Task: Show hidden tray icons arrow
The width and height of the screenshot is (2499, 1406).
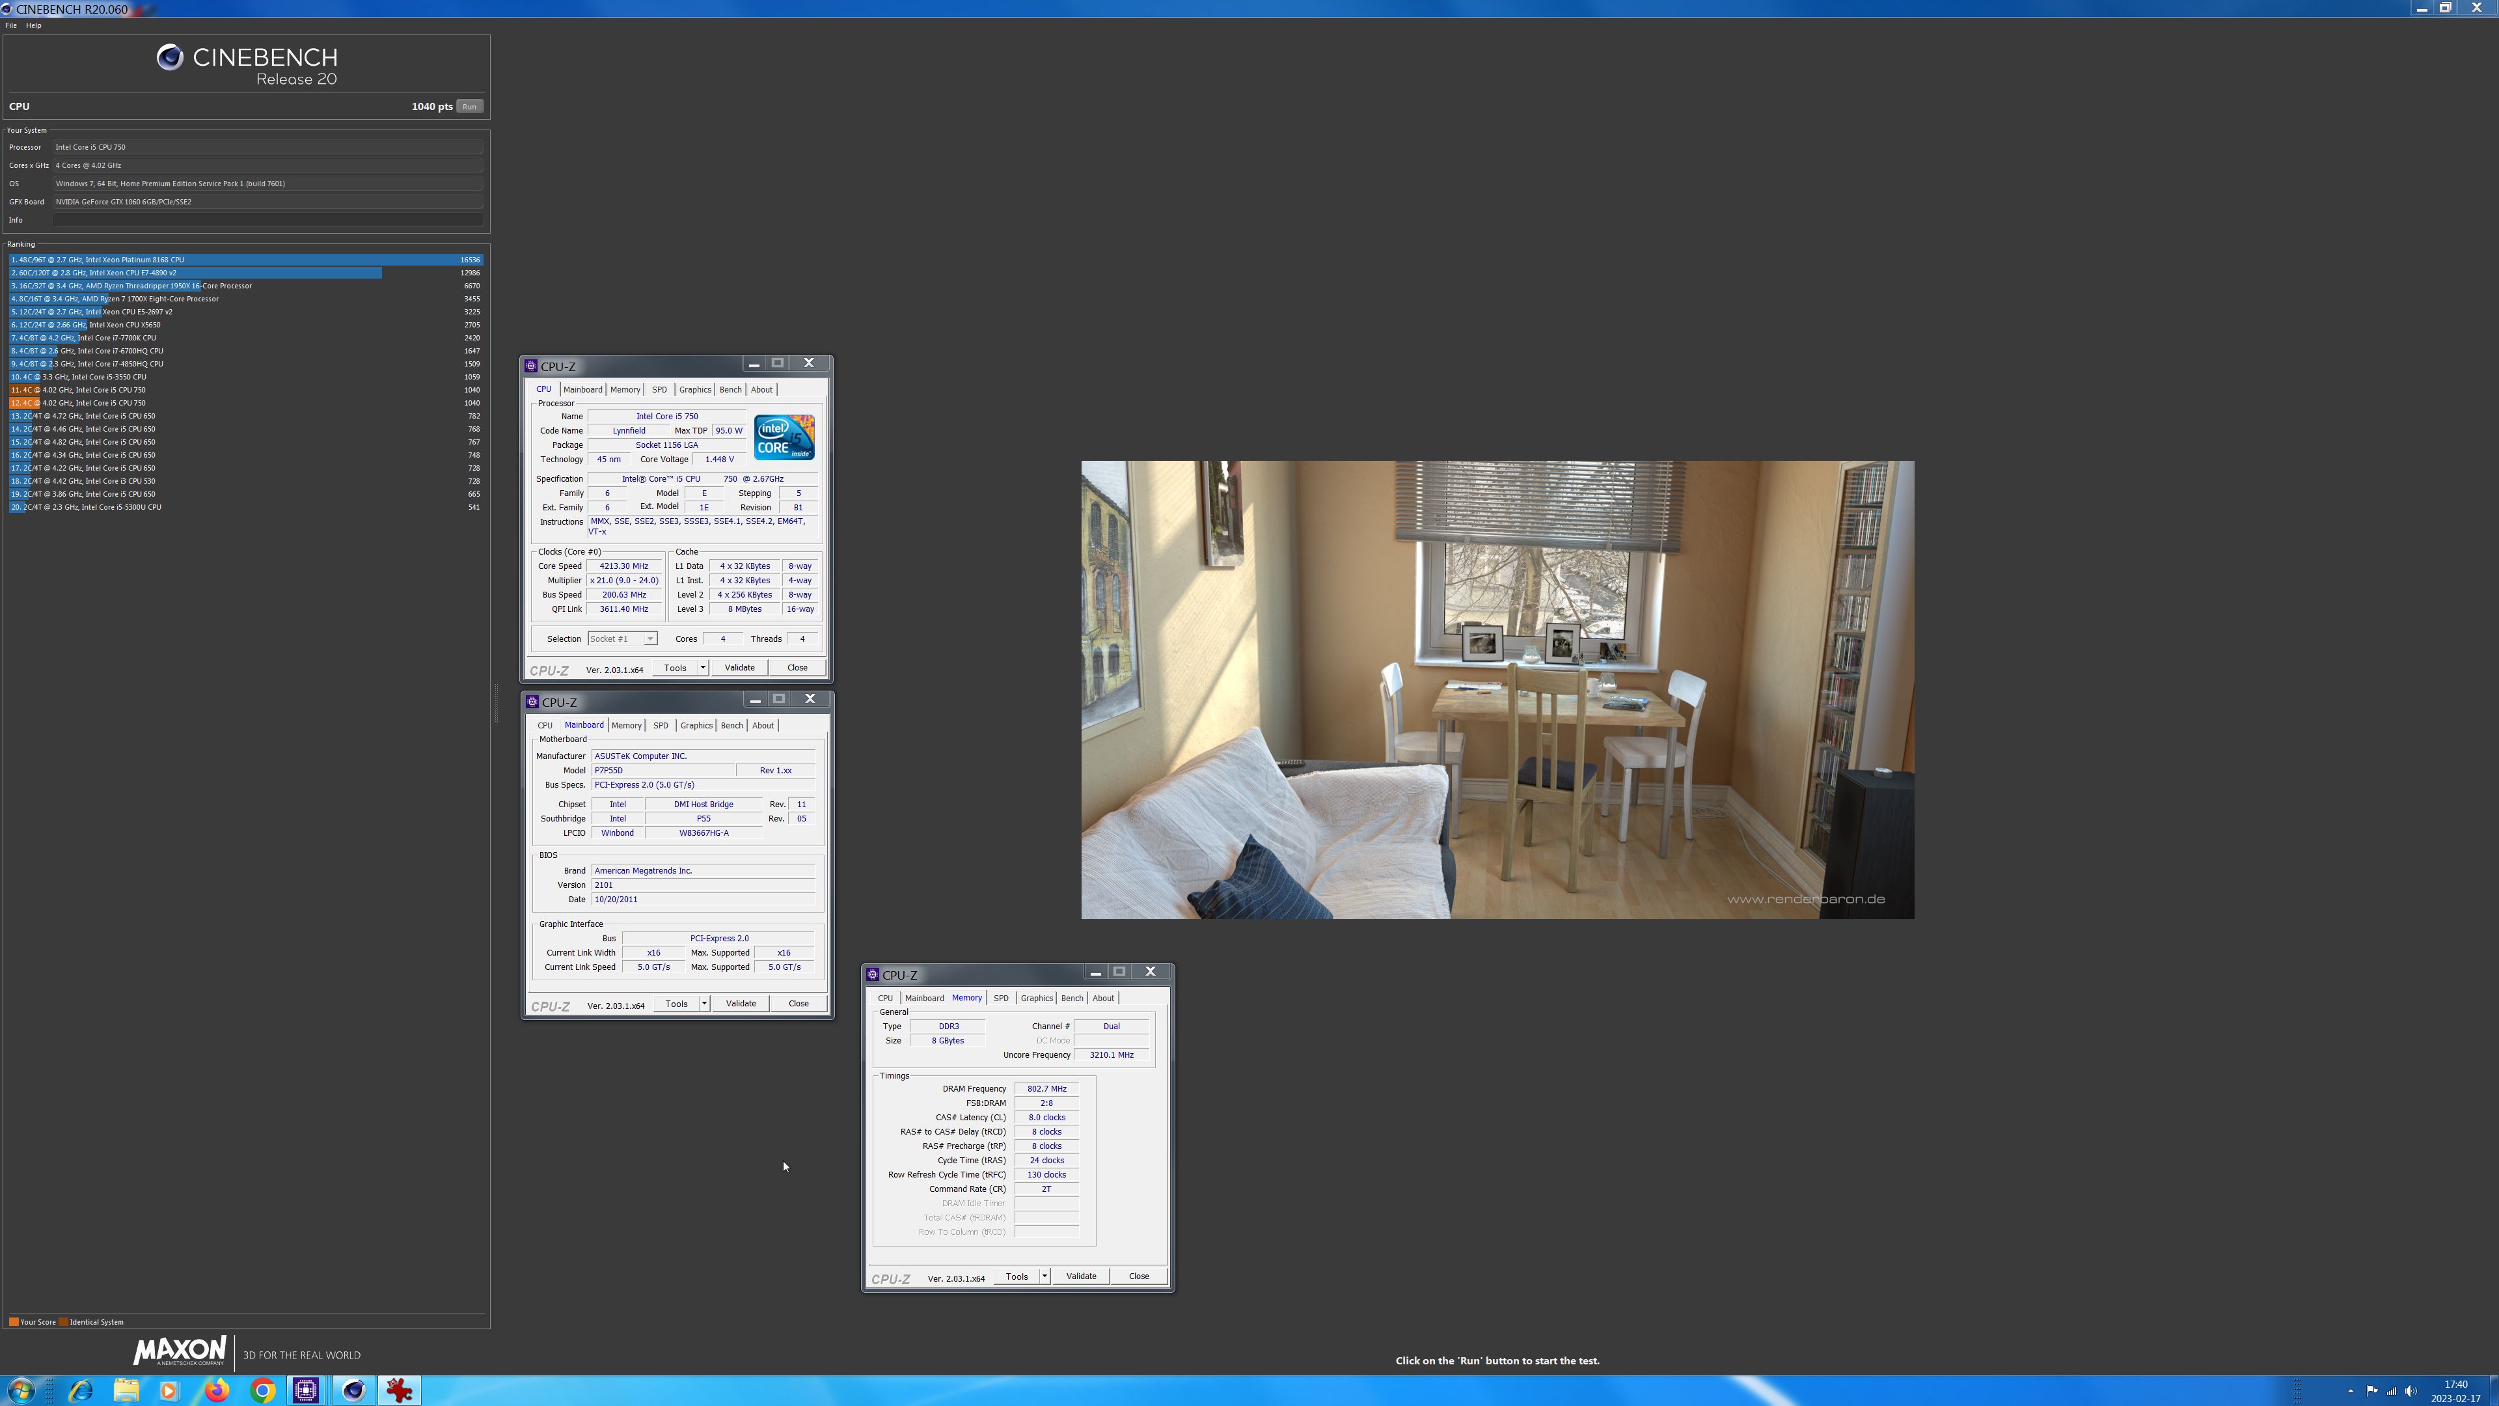Action: tap(2349, 1392)
